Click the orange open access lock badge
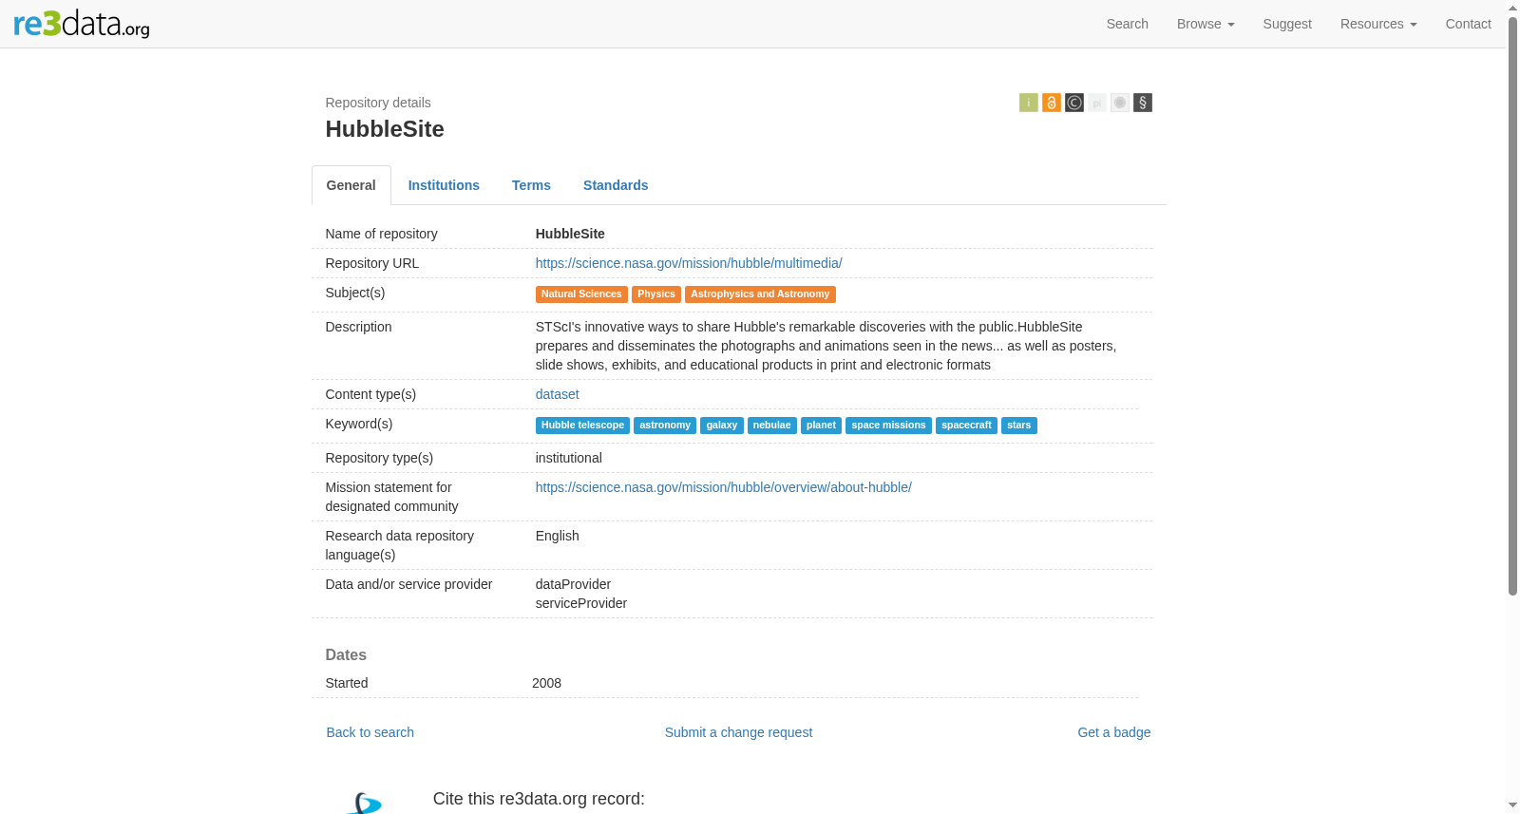This screenshot has width=1520, height=814. click(x=1052, y=103)
